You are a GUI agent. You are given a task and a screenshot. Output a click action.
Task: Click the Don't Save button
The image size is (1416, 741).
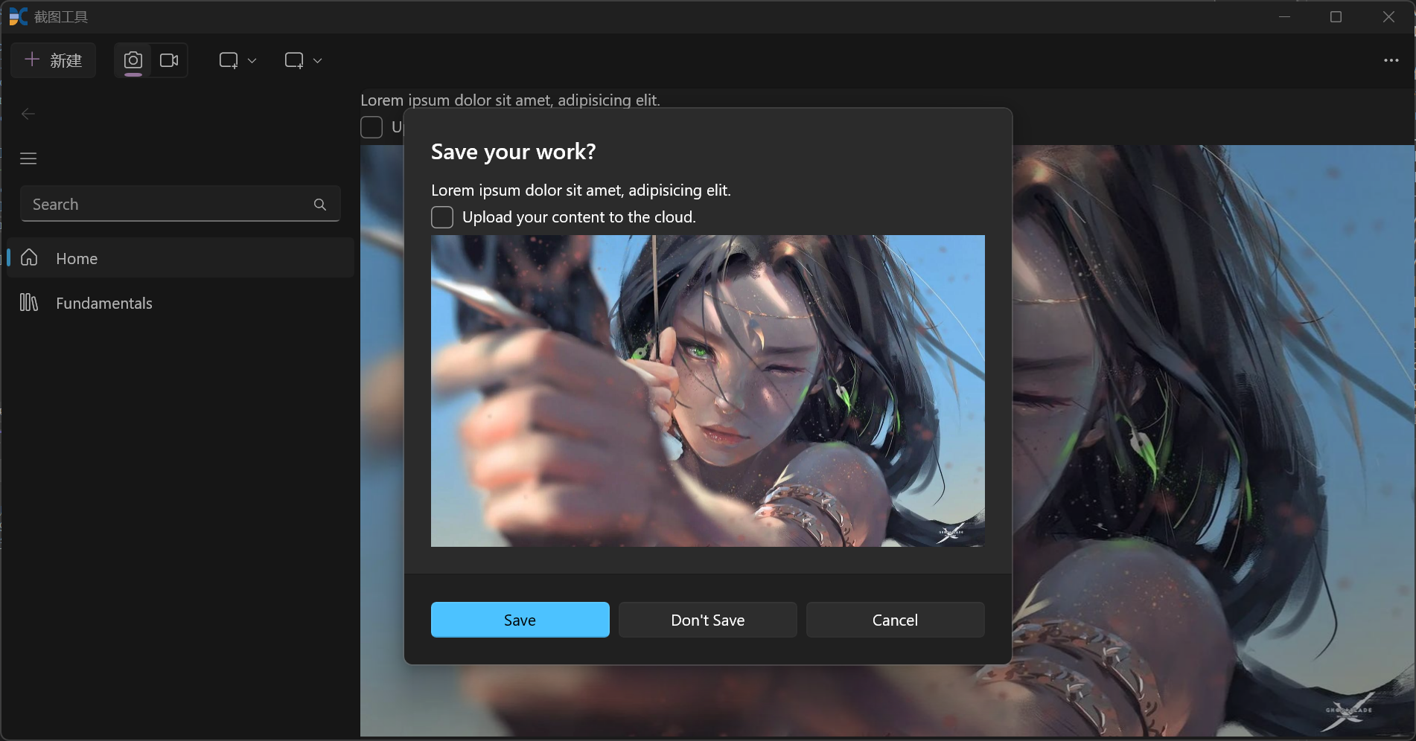tap(707, 620)
